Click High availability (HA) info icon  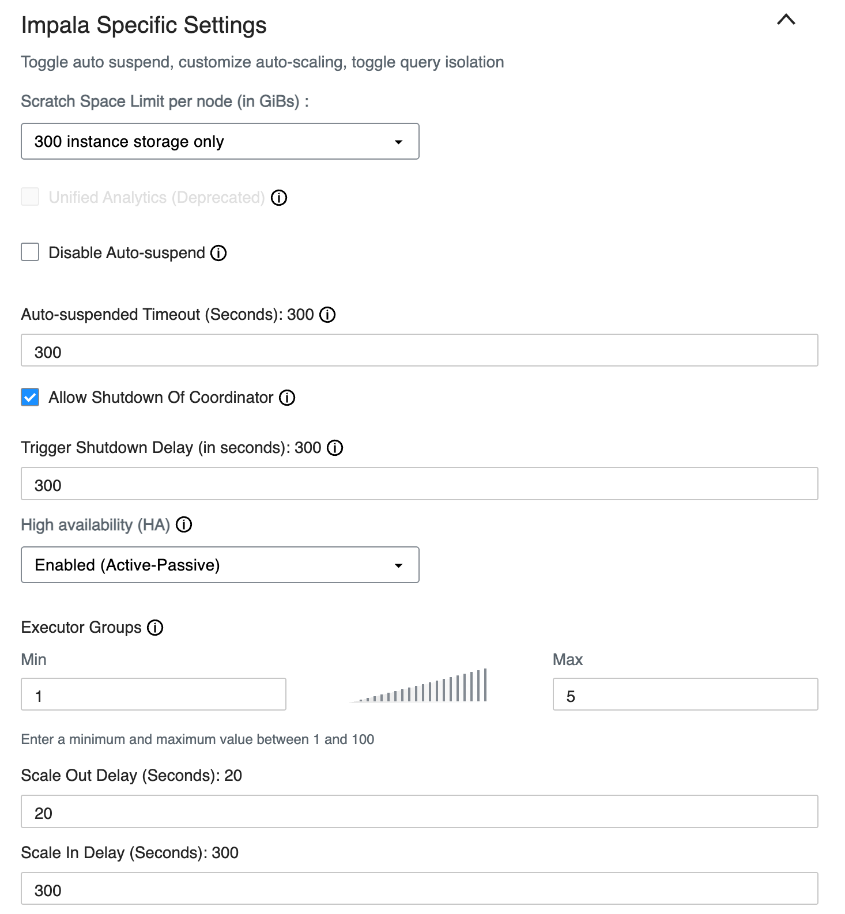pyautogui.click(x=184, y=525)
